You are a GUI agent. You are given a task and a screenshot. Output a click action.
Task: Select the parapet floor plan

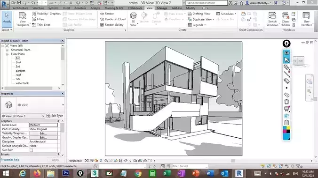(21, 71)
